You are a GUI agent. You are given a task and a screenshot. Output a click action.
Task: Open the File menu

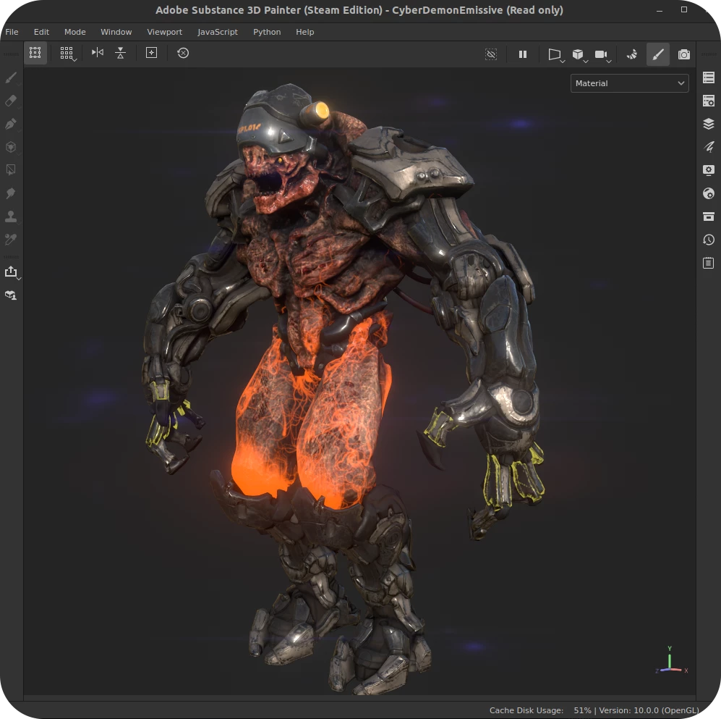click(12, 32)
